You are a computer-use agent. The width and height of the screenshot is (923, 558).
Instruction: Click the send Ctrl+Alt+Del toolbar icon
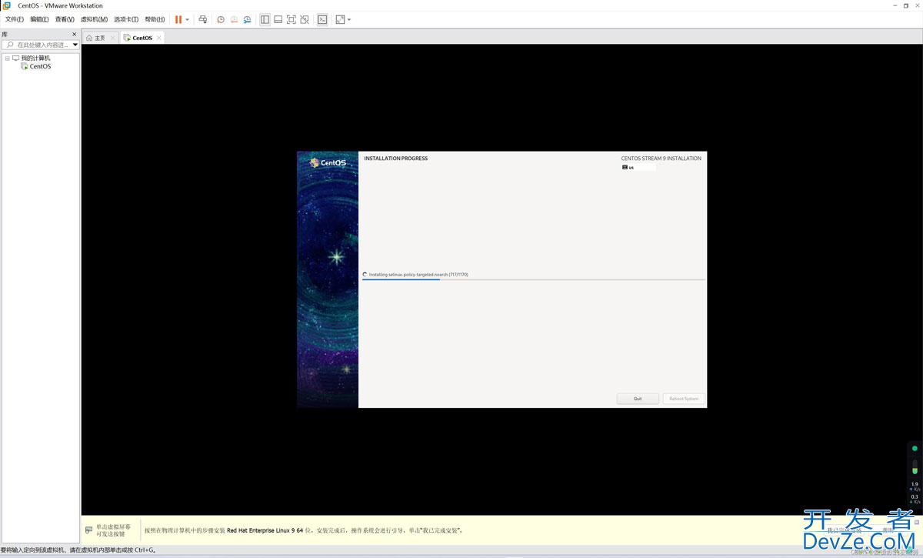tap(203, 19)
